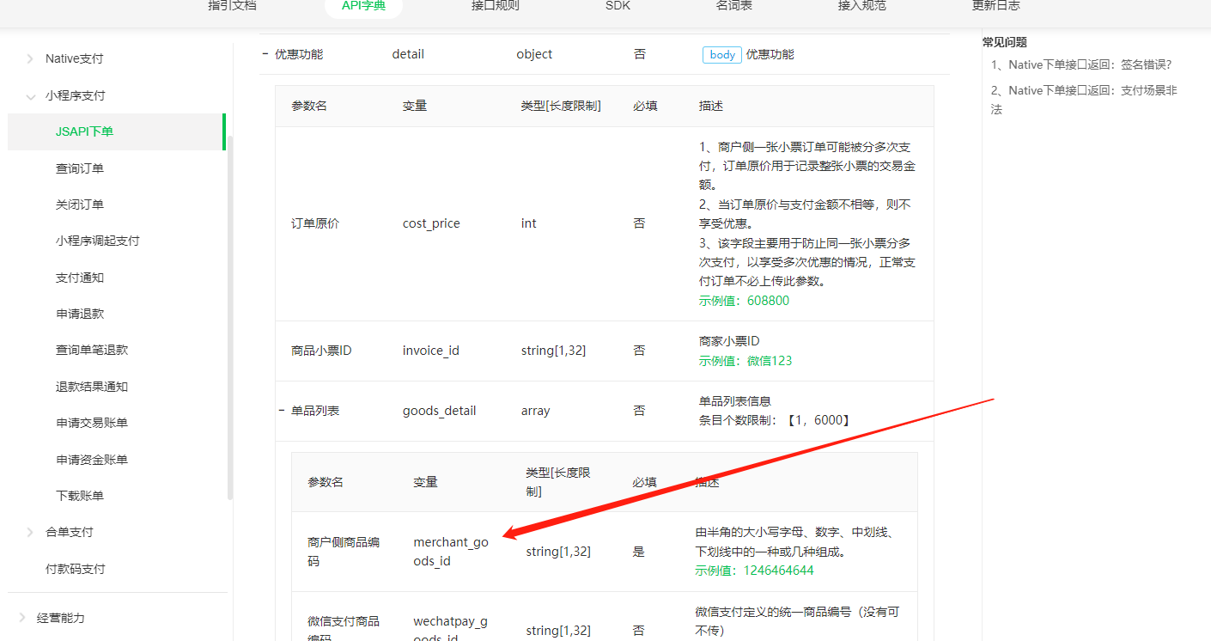Click the 小程序支付 sidebar label
The width and height of the screenshot is (1211, 641).
[x=76, y=96]
